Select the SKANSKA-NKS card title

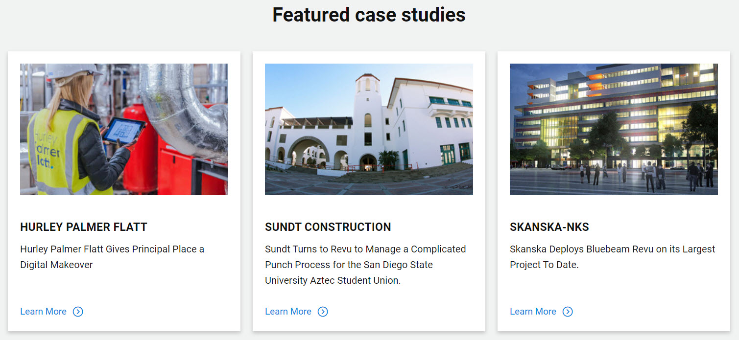click(x=549, y=227)
